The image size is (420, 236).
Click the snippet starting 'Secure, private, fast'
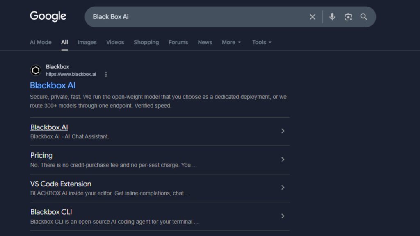tap(158, 101)
